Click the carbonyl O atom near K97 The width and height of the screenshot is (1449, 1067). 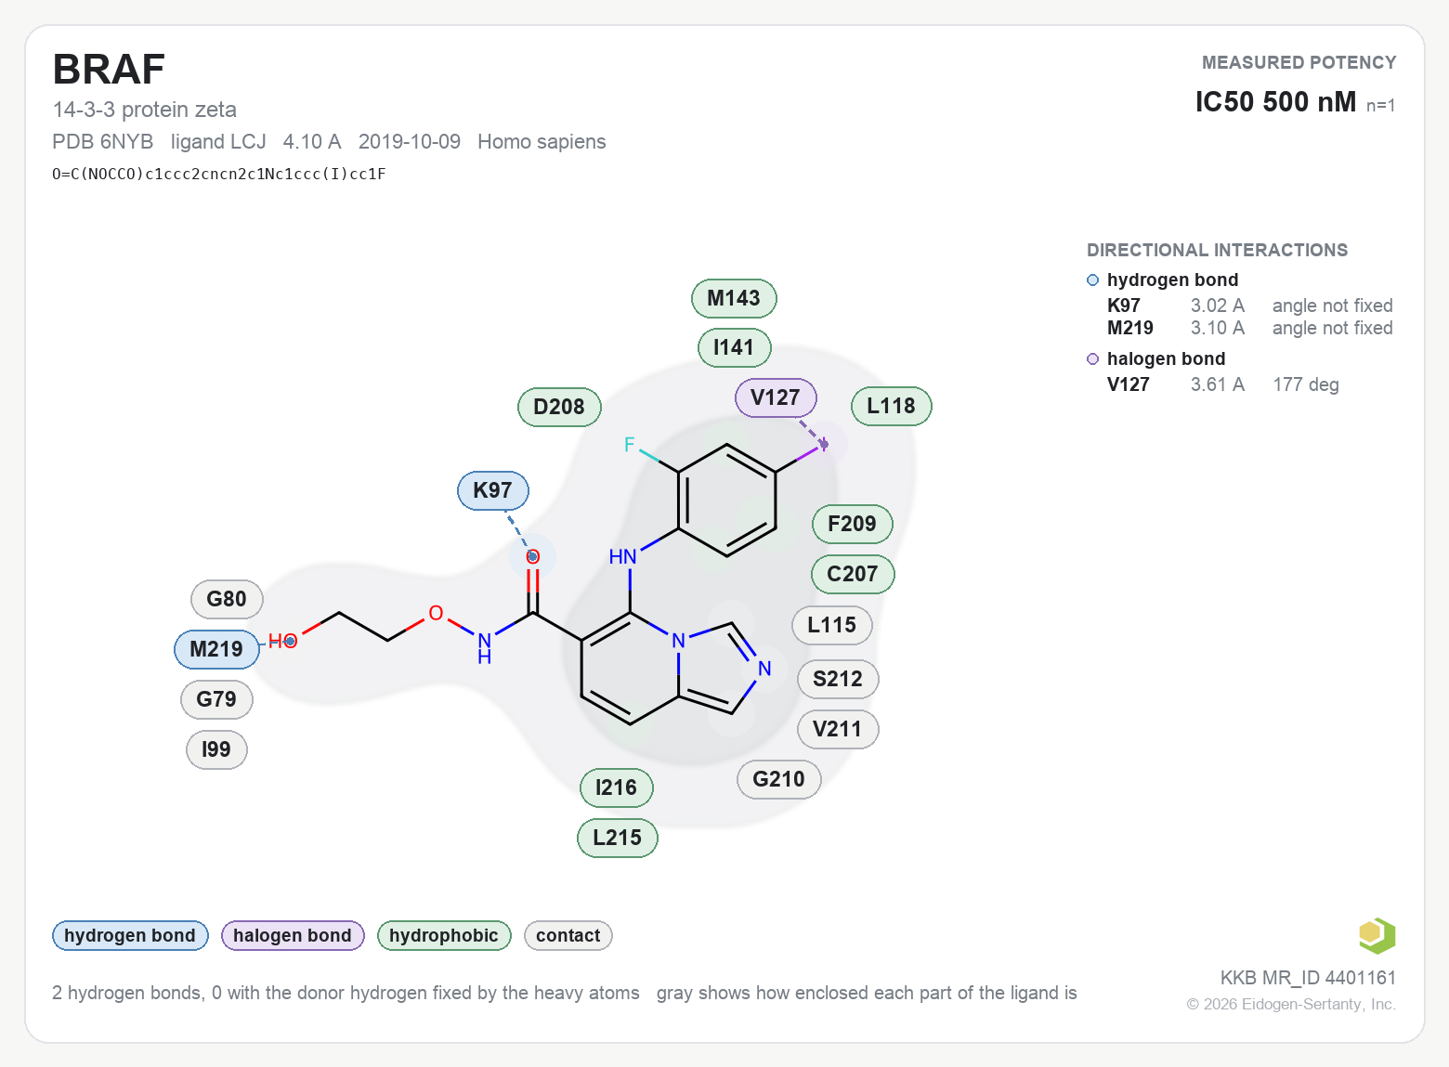coord(533,557)
